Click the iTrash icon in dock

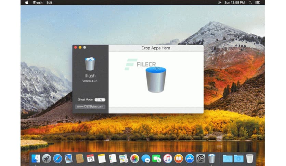[212, 158]
